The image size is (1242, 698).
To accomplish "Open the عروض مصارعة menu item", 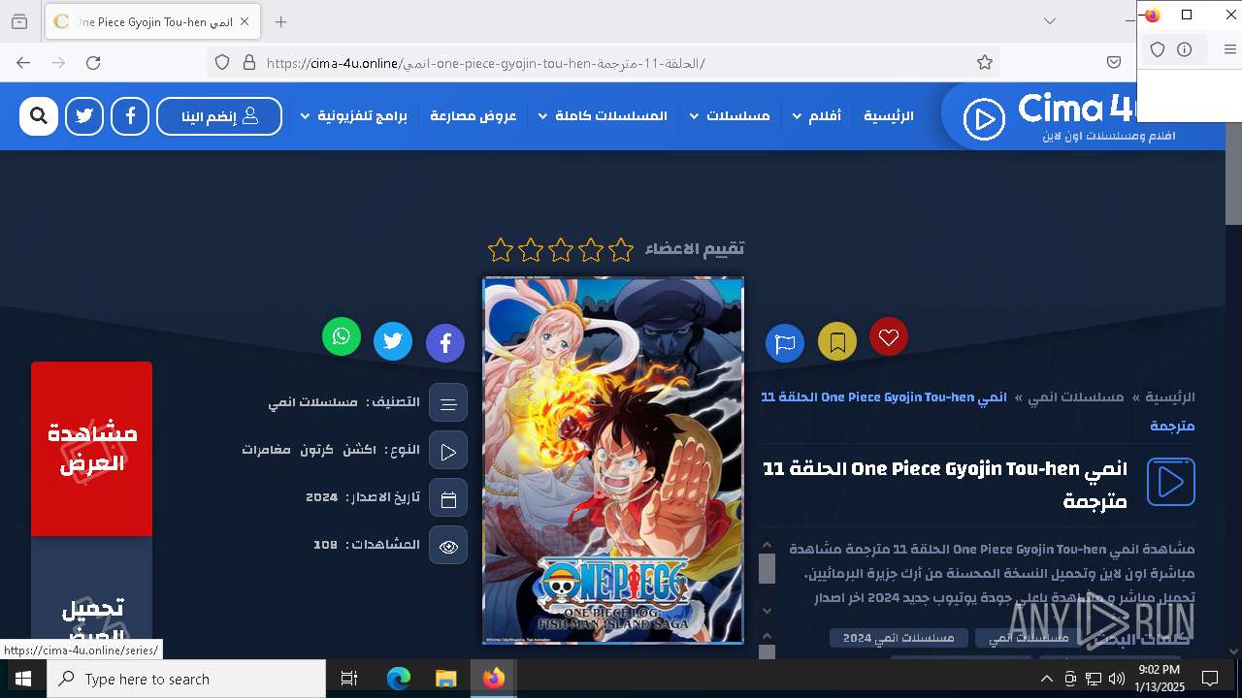I will coord(474,116).
